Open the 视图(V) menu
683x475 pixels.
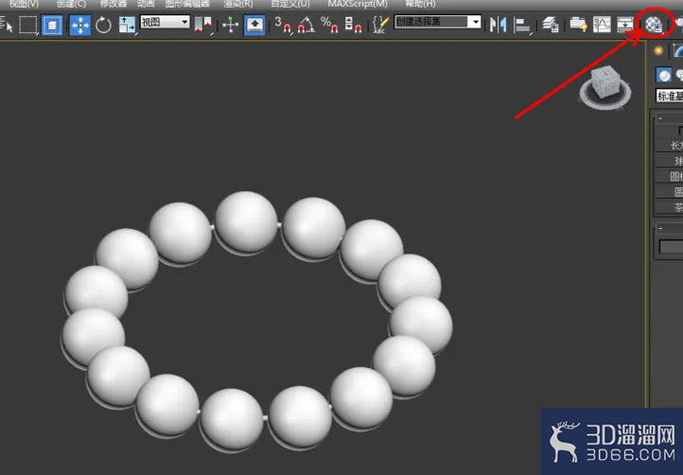point(24,4)
